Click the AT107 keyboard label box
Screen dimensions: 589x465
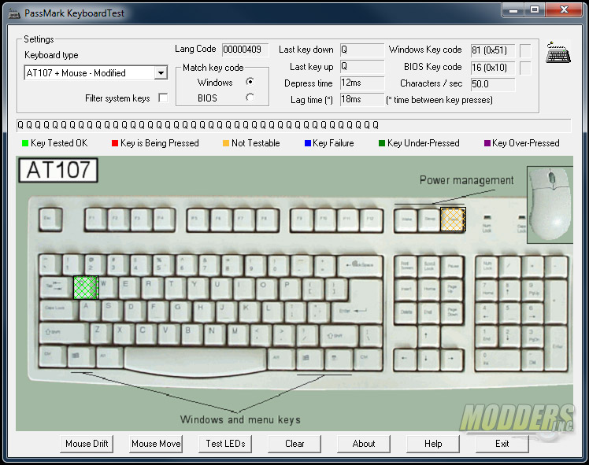[58, 170]
